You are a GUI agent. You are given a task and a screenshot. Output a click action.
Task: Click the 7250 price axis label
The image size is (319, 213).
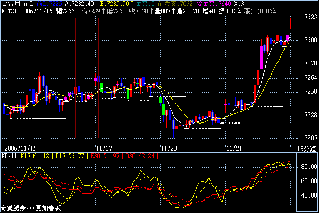pyautogui.click(x=307, y=92)
